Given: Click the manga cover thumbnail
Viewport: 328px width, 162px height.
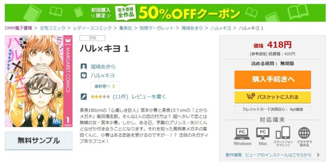Looking at the screenshot, I should [x=39, y=81].
